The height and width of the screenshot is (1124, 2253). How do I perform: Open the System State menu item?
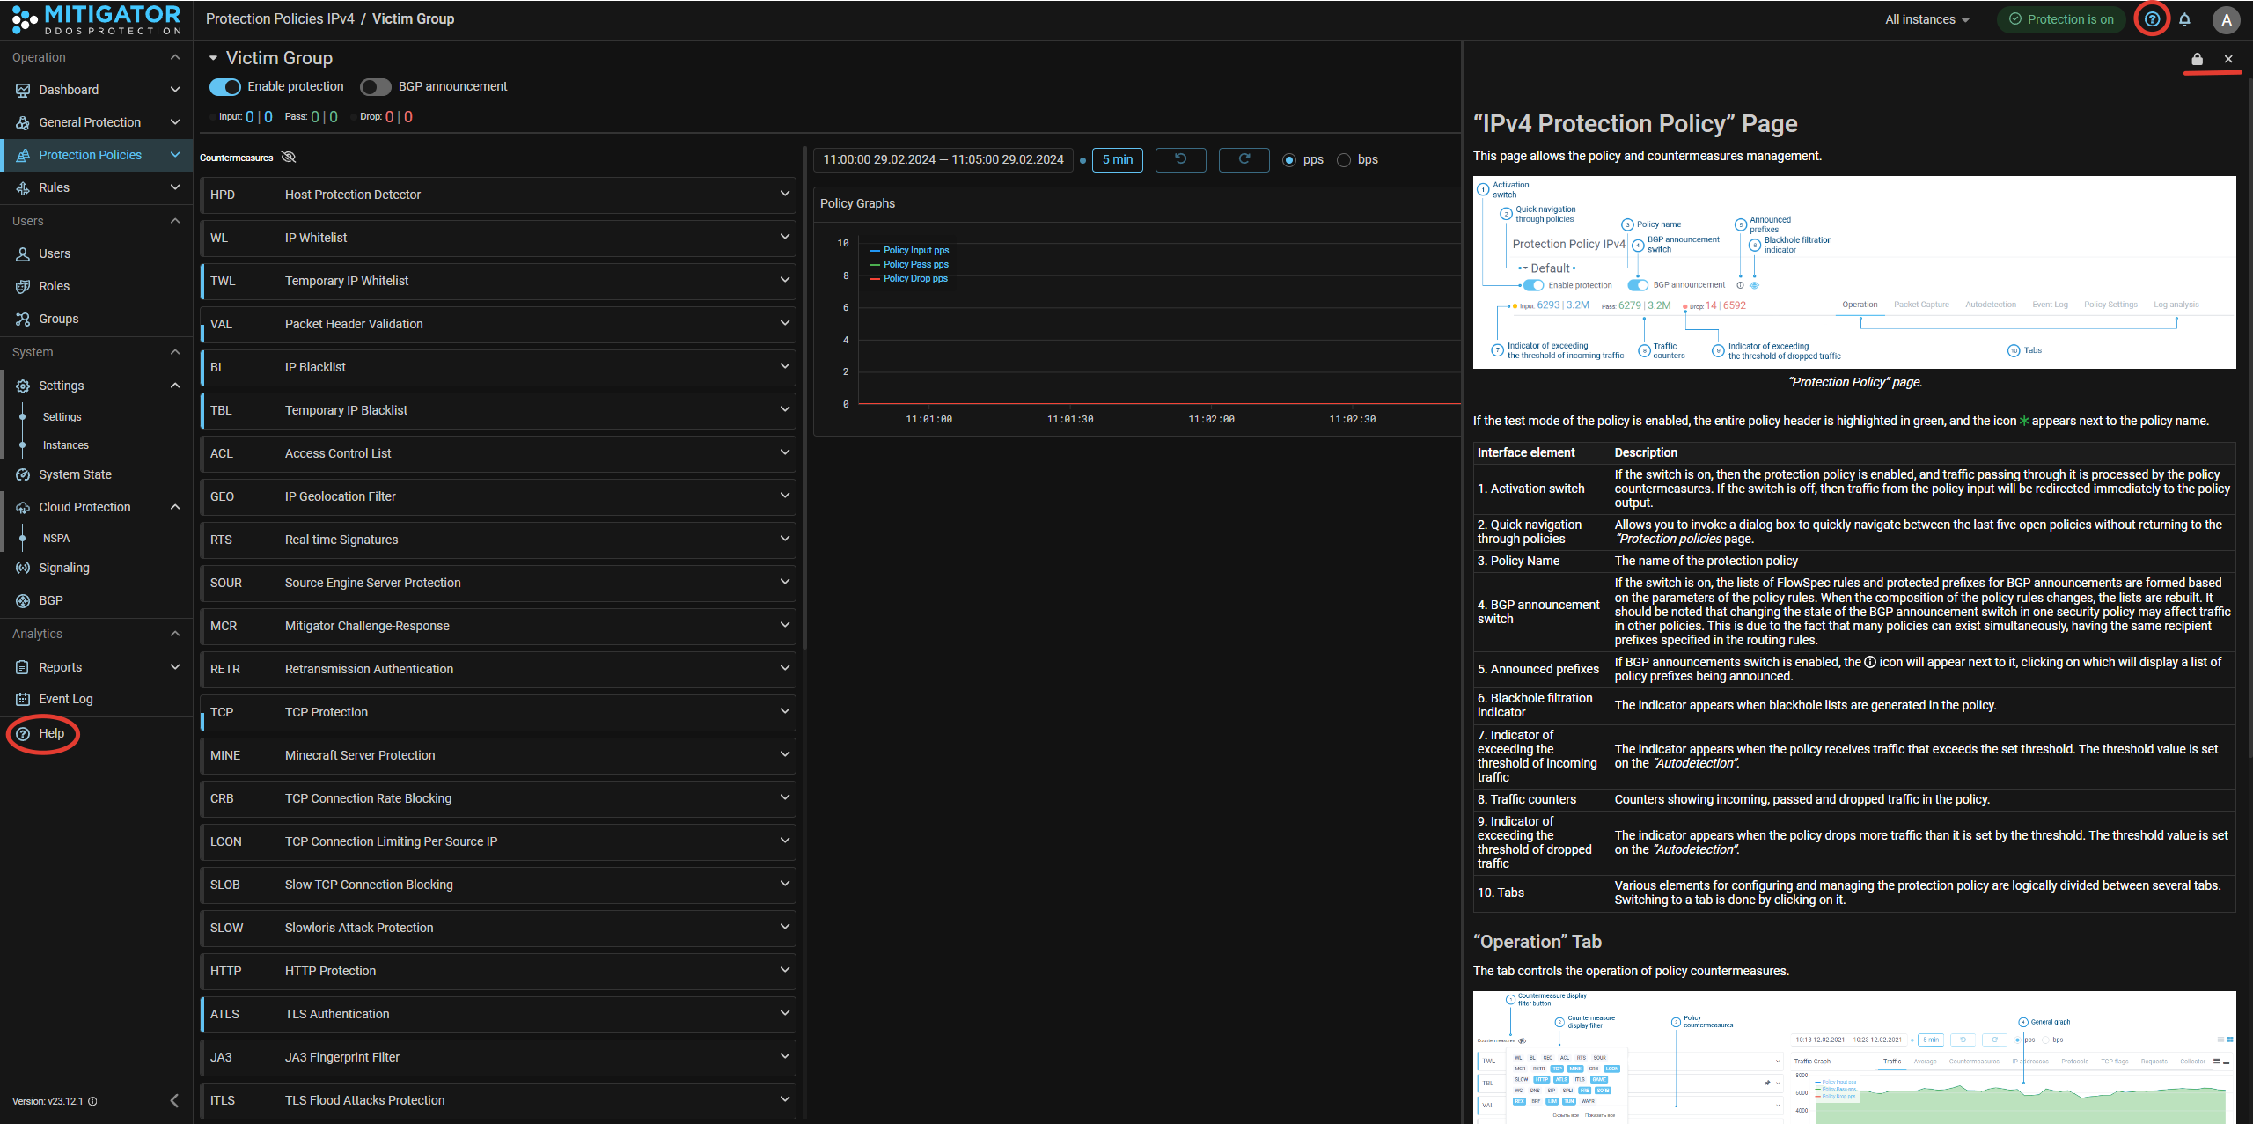(75, 474)
